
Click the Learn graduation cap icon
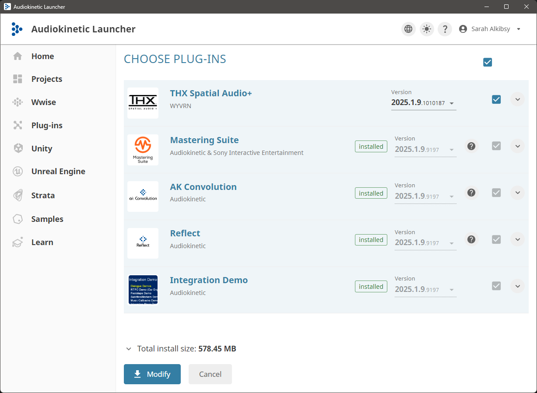tap(18, 242)
